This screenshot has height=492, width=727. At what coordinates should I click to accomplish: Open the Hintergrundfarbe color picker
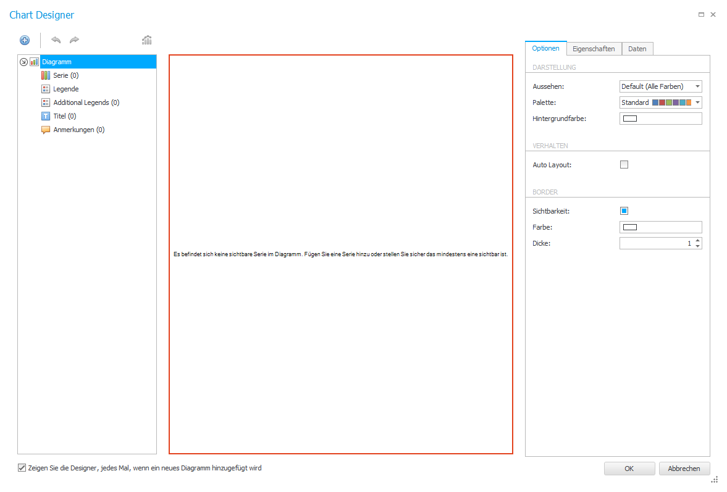tap(661, 119)
